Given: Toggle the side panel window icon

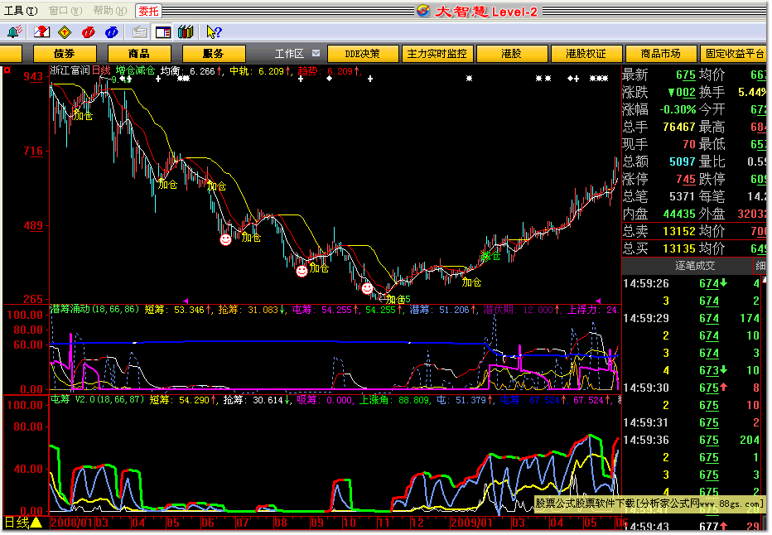Looking at the screenshot, I should (163, 32).
